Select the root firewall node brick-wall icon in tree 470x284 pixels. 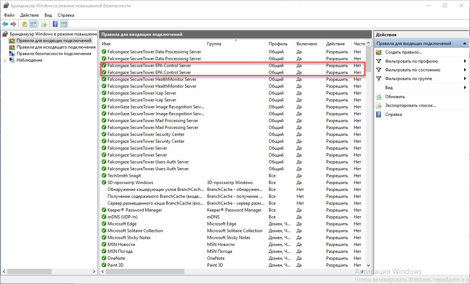click(x=5, y=34)
